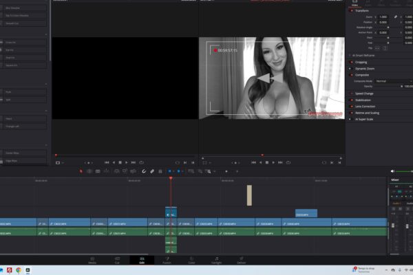Toggle the timeline snapping magnet icon
The height and width of the screenshot is (275, 413).
pyautogui.click(x=143, y=170)
